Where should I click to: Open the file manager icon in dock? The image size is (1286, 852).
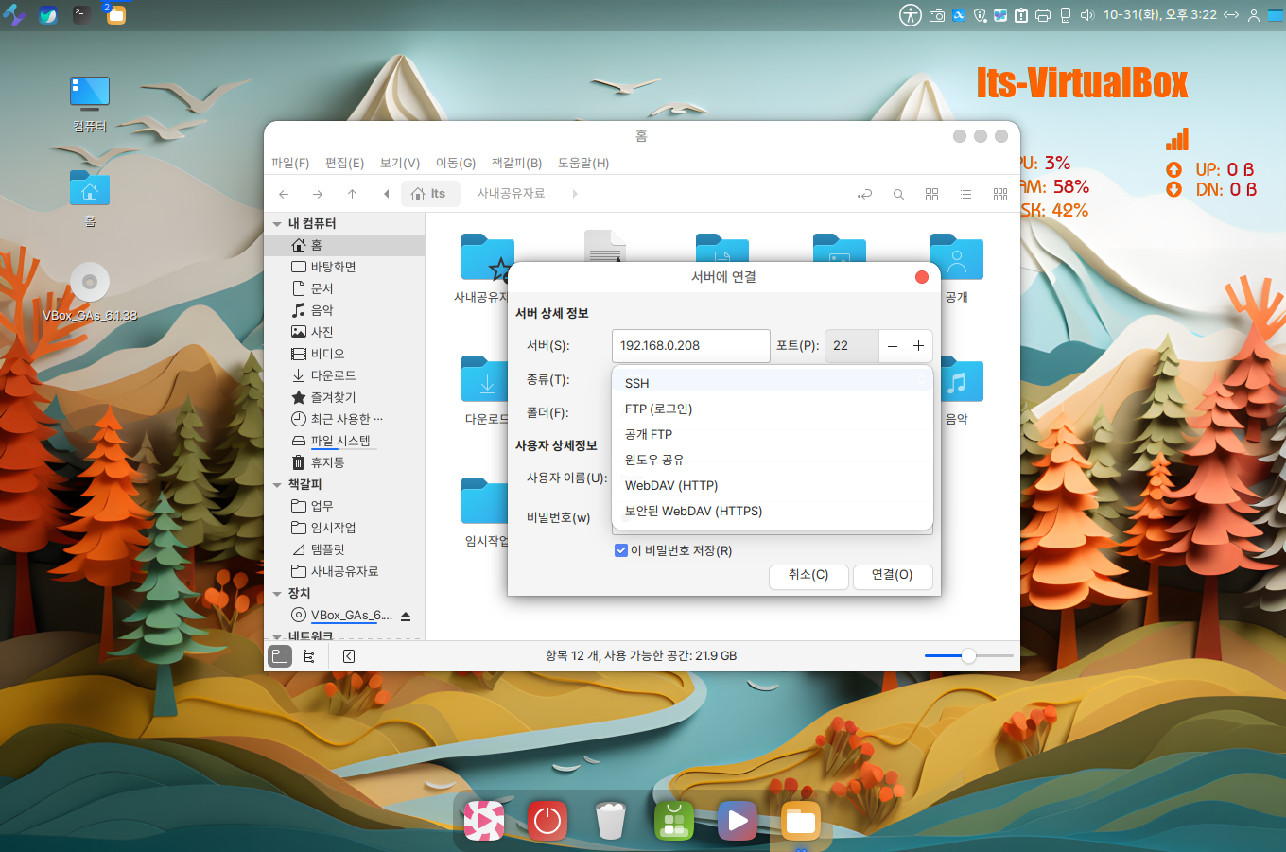tap(800, 821)
